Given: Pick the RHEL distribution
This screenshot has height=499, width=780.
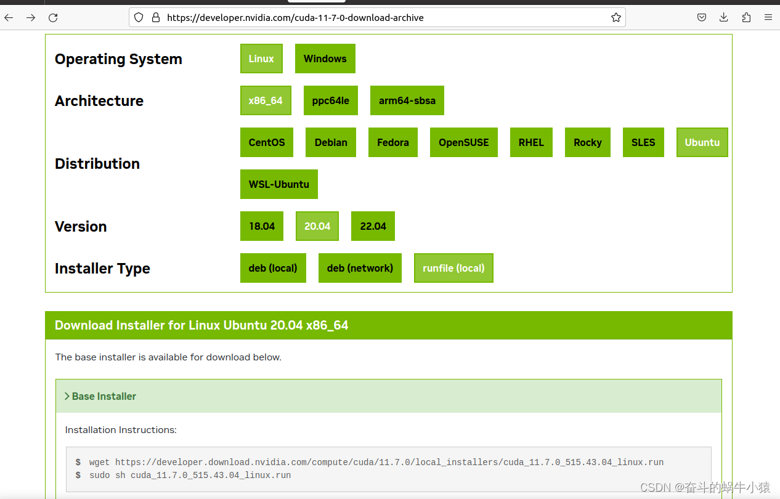Looking at the screenshot, I should click(x=531, y=142).
